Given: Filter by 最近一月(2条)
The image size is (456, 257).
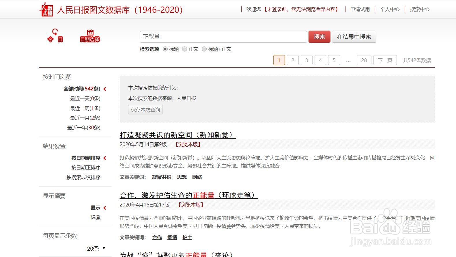Looking at the screenshot, I should point(85,118).
